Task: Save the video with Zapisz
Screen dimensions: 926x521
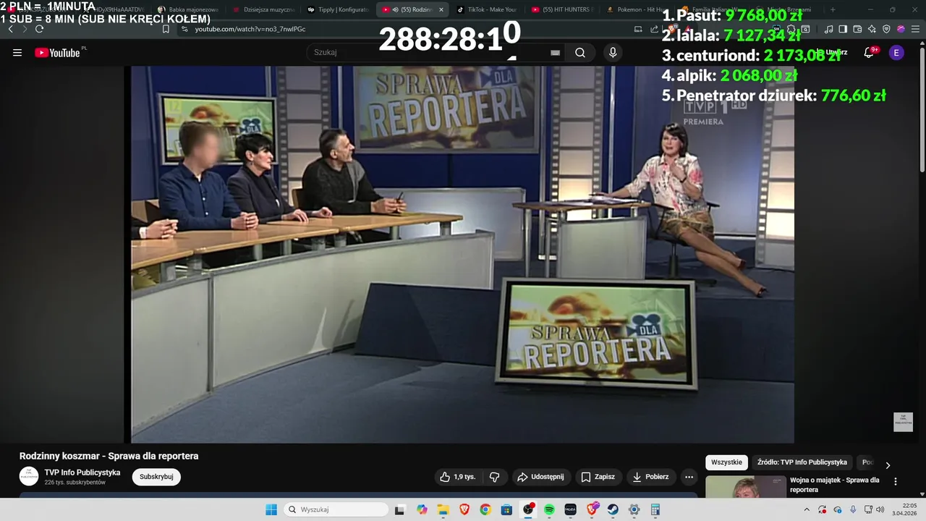Action: click(598, 477)
